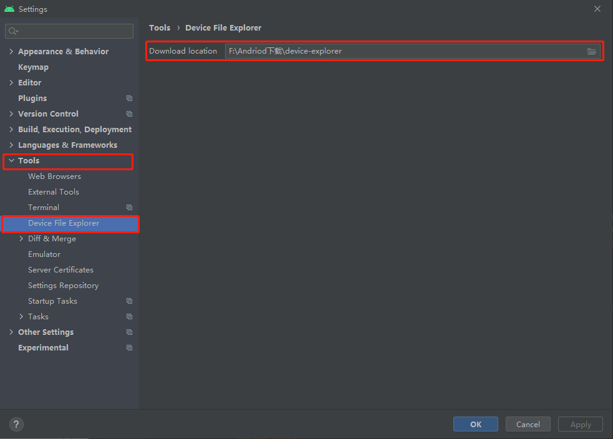Image resolution: width=613 pixels, height=439 pixels.
Task: Expand the Editor section arrow
Action: coord(11,82)
